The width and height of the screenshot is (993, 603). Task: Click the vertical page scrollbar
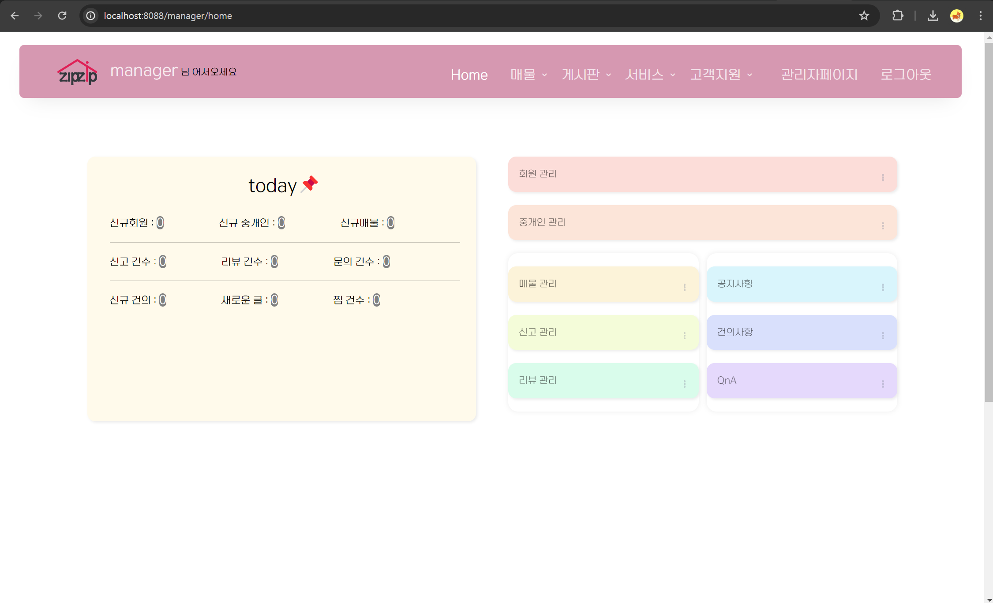[988, 221]
